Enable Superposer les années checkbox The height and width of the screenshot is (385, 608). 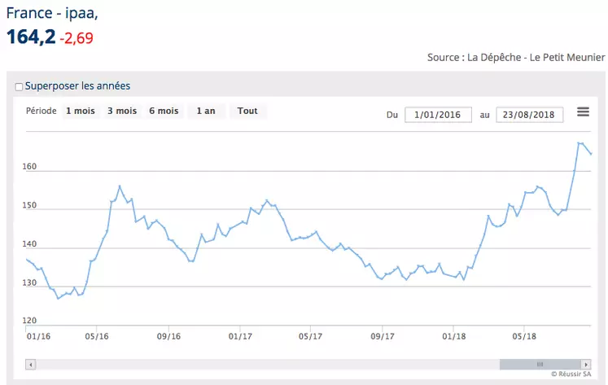pyautogui.click(x=19, y=86)
